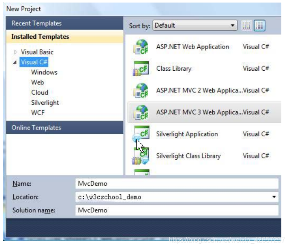
Task: Click the ASP.NET MVC 3 template icon
Action: (141, 112)
